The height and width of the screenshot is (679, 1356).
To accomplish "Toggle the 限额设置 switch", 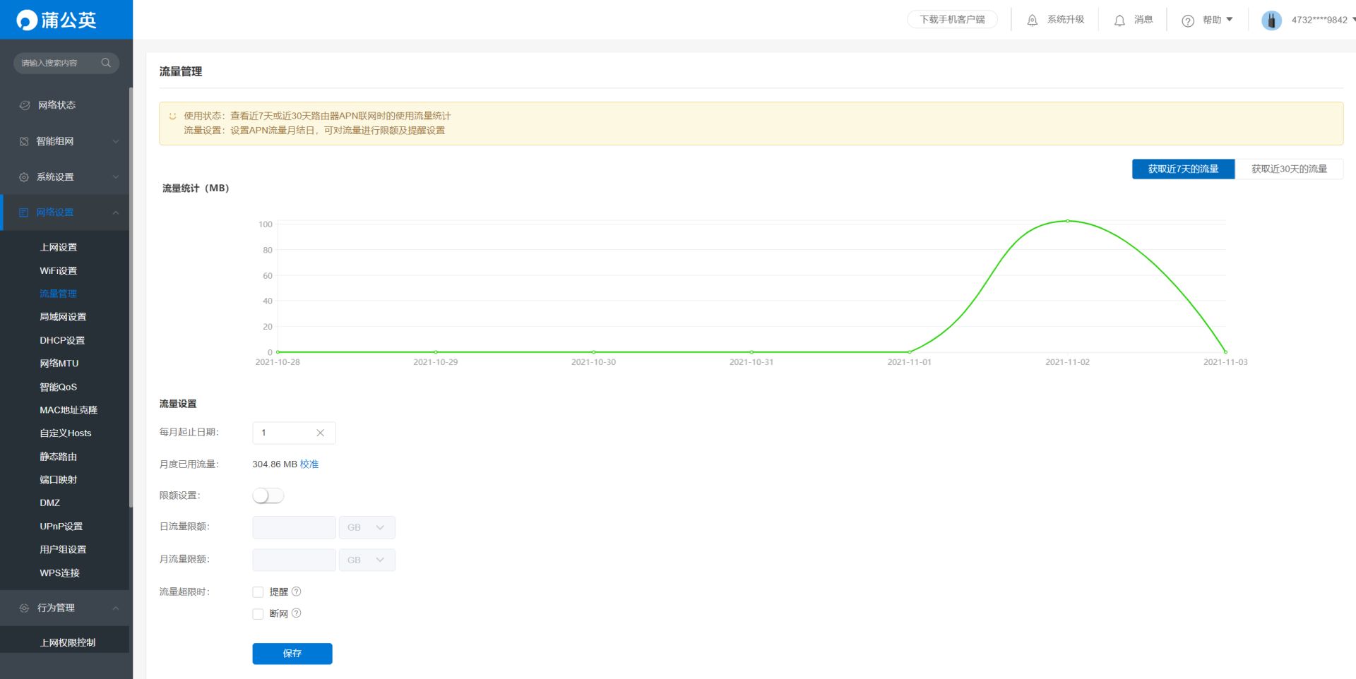I will pos(268,496).
